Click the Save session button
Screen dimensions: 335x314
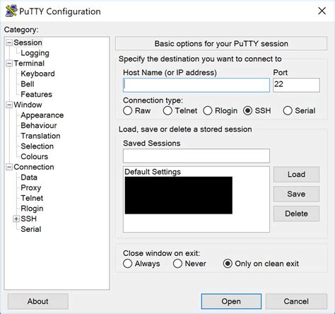296,194
